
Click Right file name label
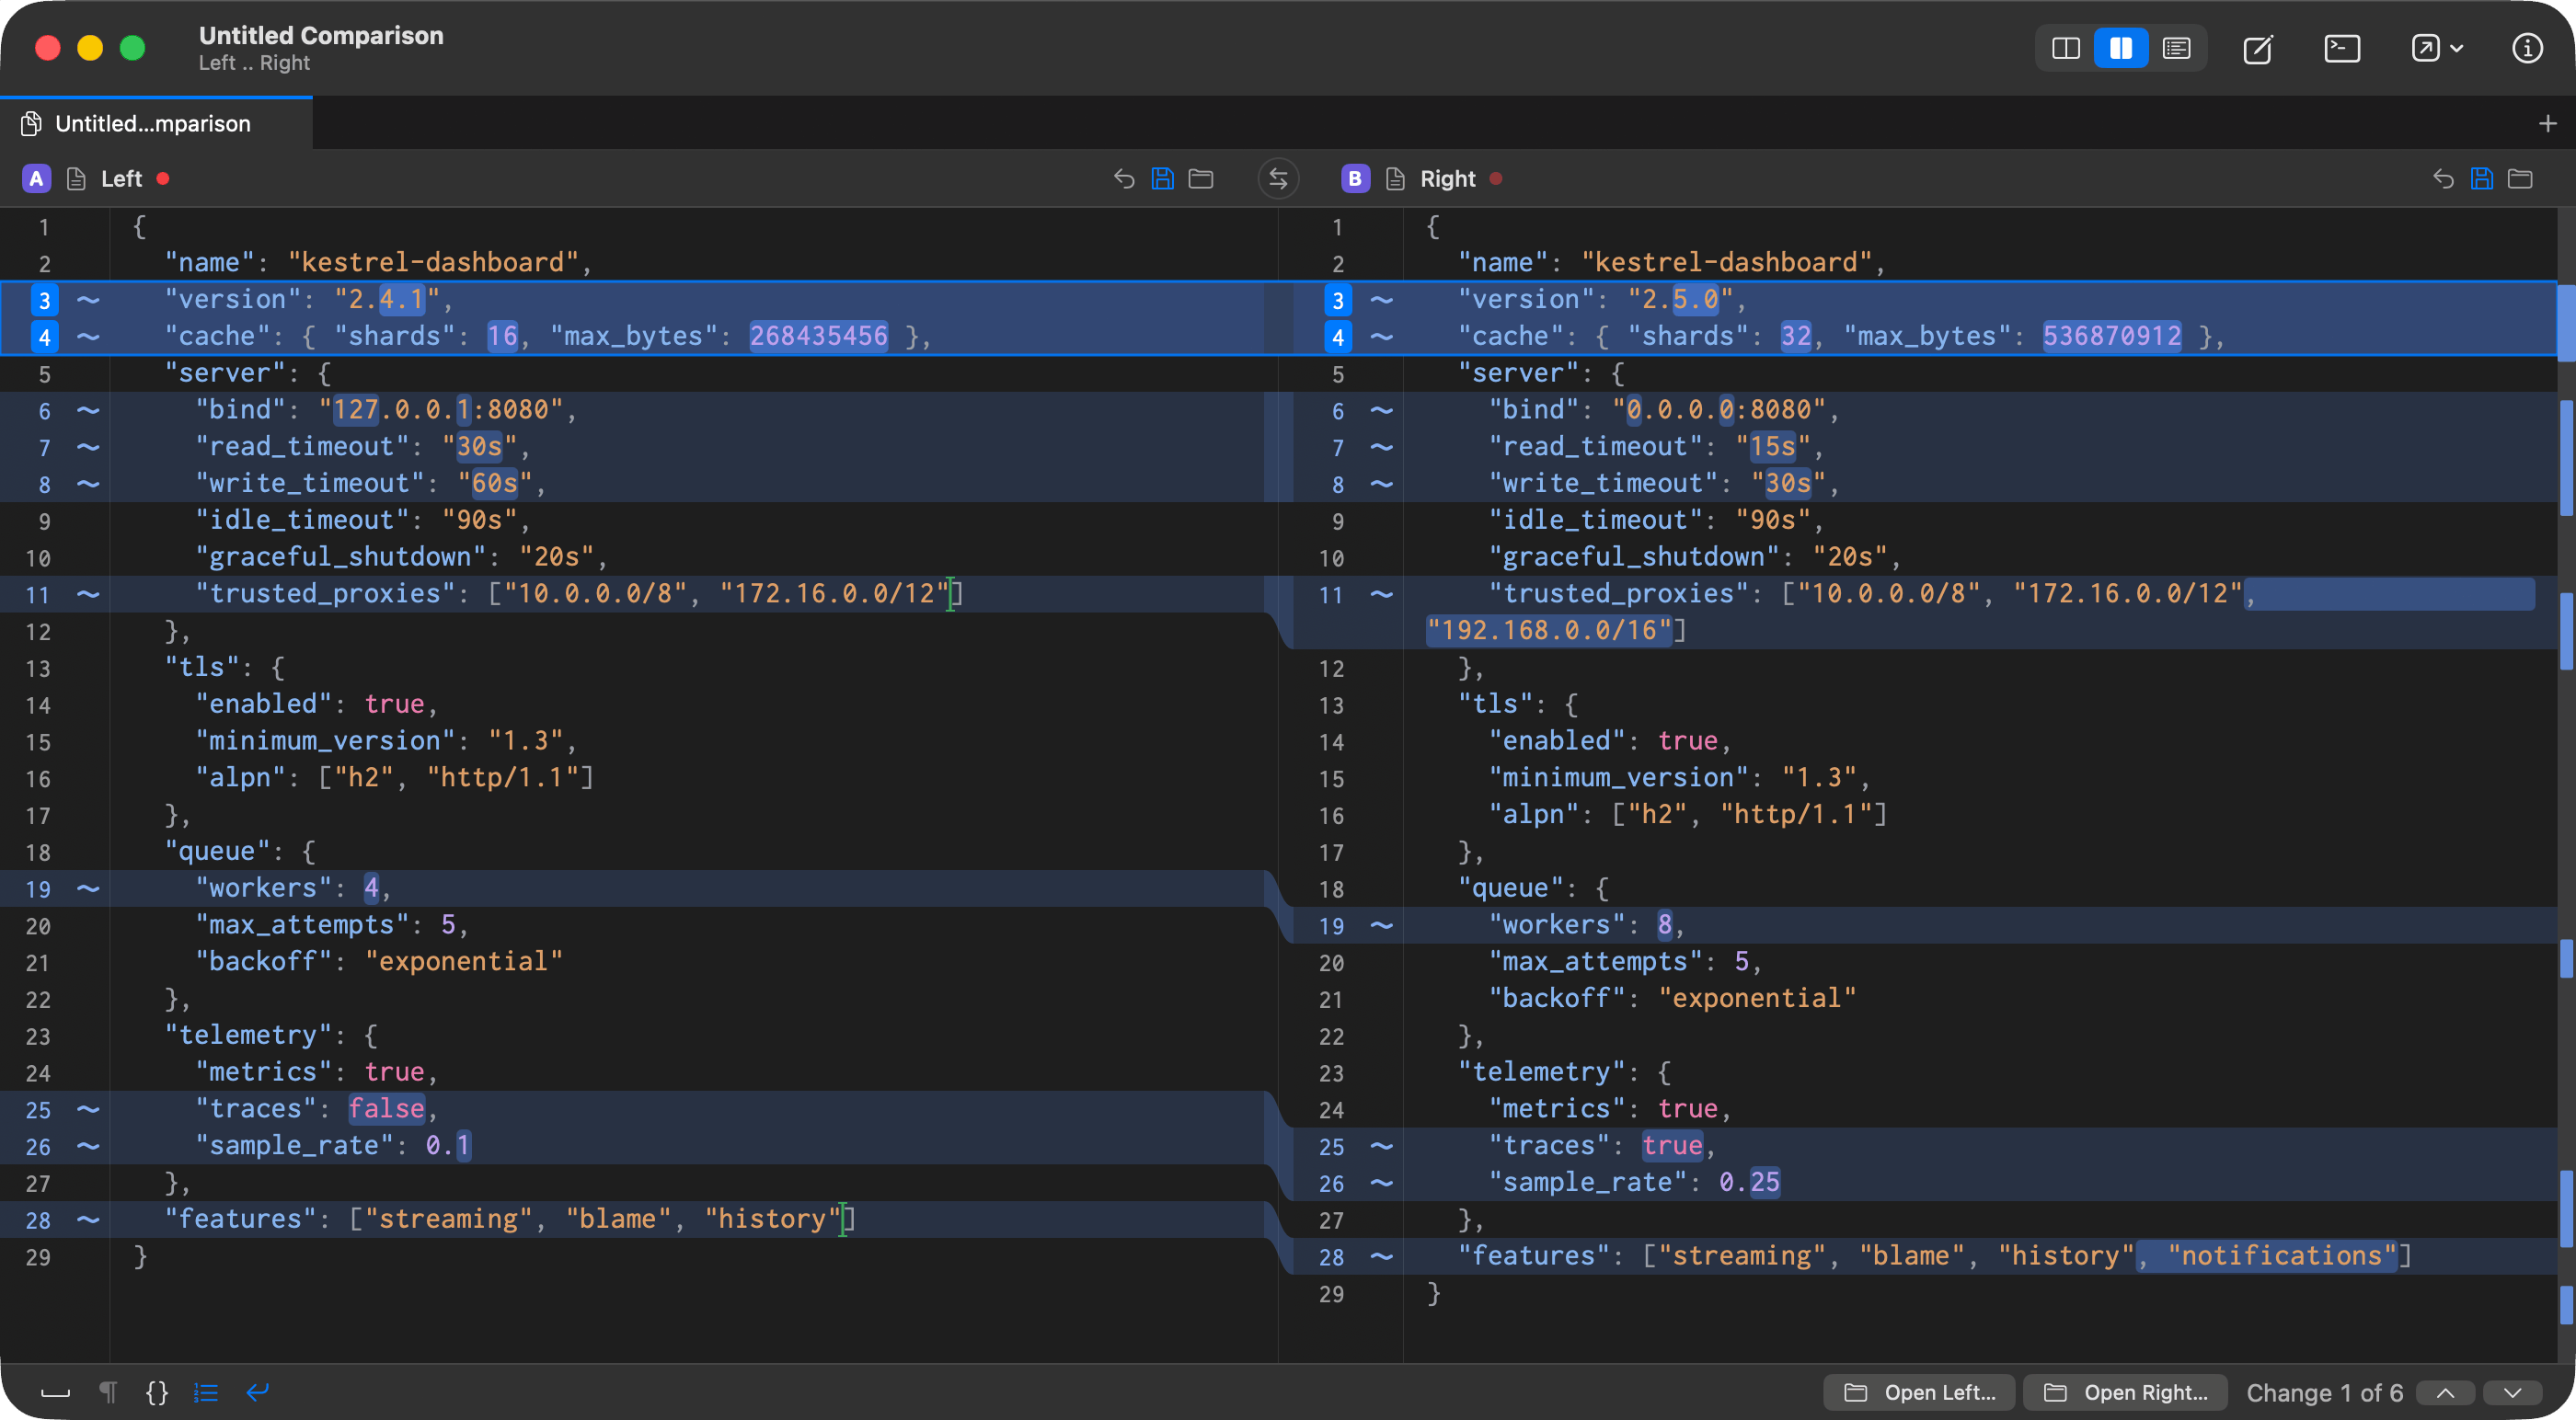point(1447,179)
